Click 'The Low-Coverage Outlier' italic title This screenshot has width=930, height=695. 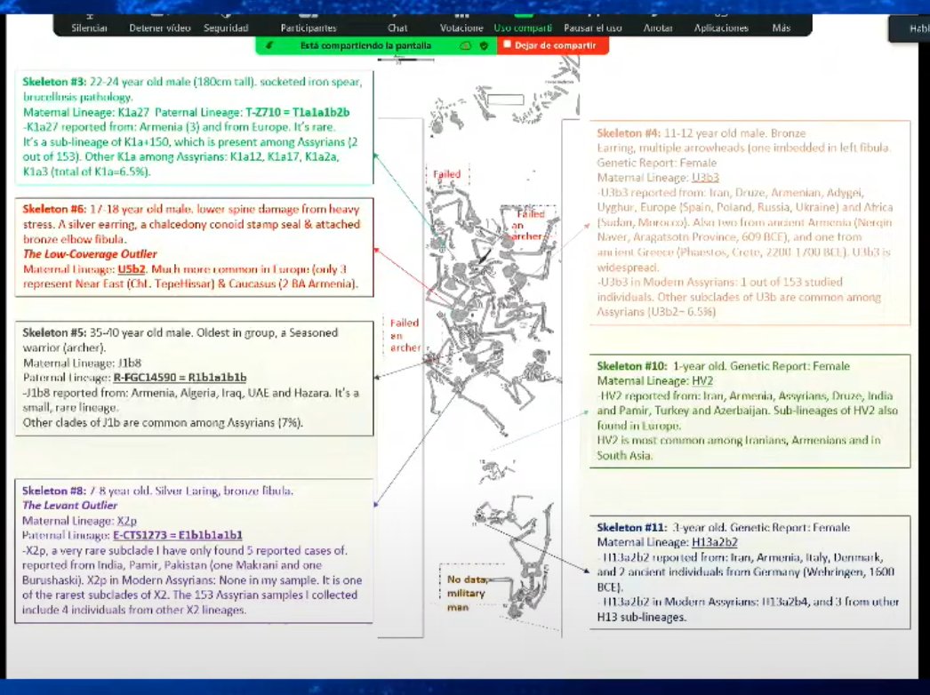click(x=90, y=254)
